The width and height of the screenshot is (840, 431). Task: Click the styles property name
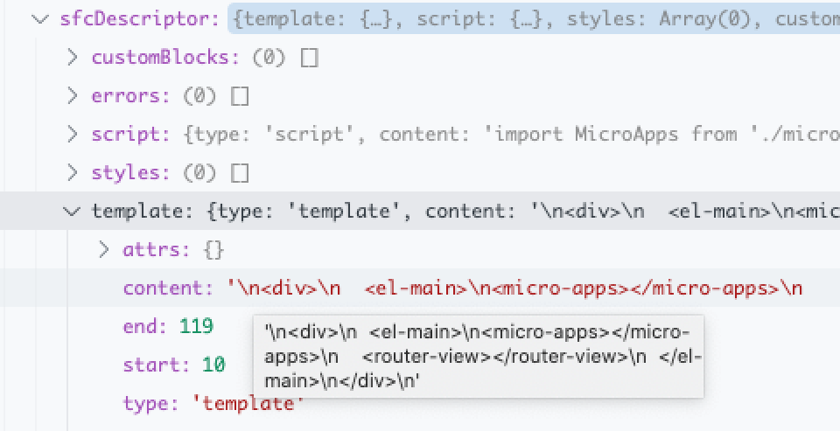(130, 173)
